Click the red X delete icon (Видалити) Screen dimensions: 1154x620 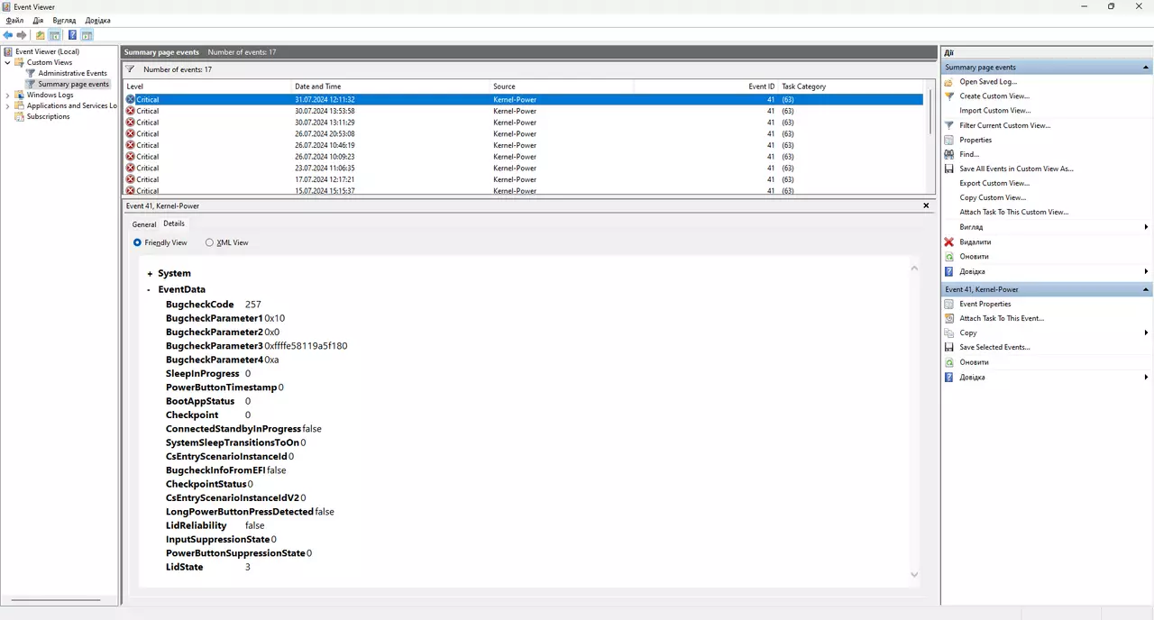click(x=948, y=242)
